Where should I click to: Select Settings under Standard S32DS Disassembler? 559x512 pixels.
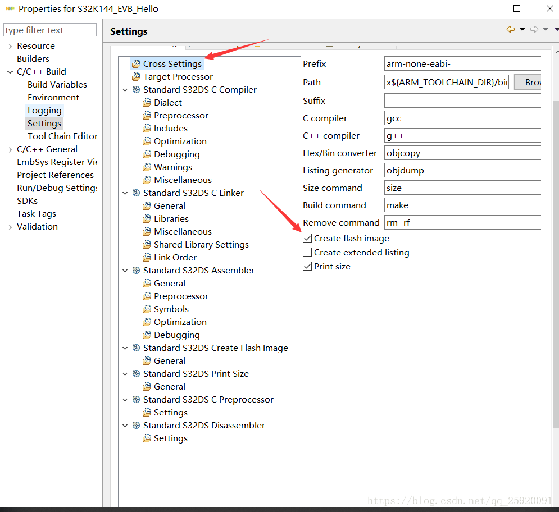(170, 438)
